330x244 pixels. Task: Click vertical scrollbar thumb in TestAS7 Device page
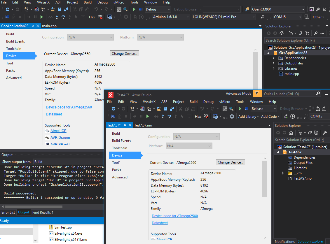[x=265, y=179]
